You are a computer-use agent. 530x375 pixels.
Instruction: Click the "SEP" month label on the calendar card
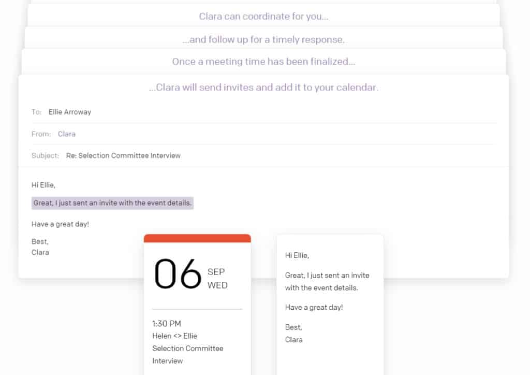216,272
